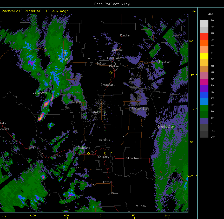Click the 50 tick on right axis
Viewport: 224px width, 219px height.
pyautogui.click(x=192, y=75)
